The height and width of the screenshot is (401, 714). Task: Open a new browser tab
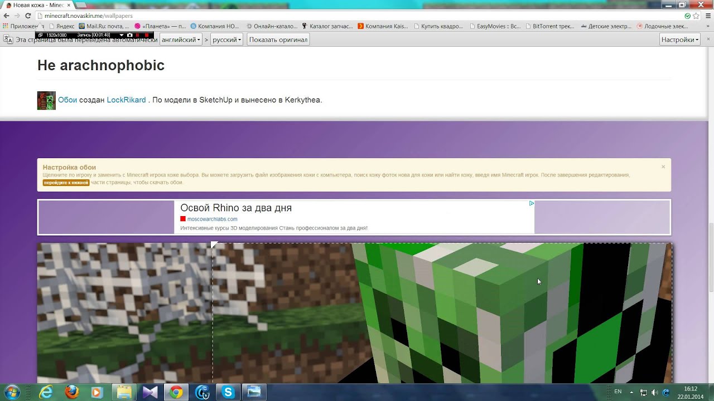[82, 5]
